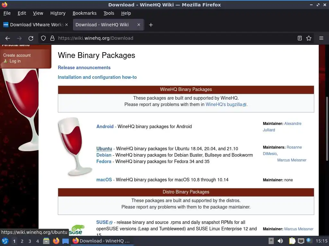Switch to virtual desktop 4
This screenshot has width=329, height=246.
[38, 241]
